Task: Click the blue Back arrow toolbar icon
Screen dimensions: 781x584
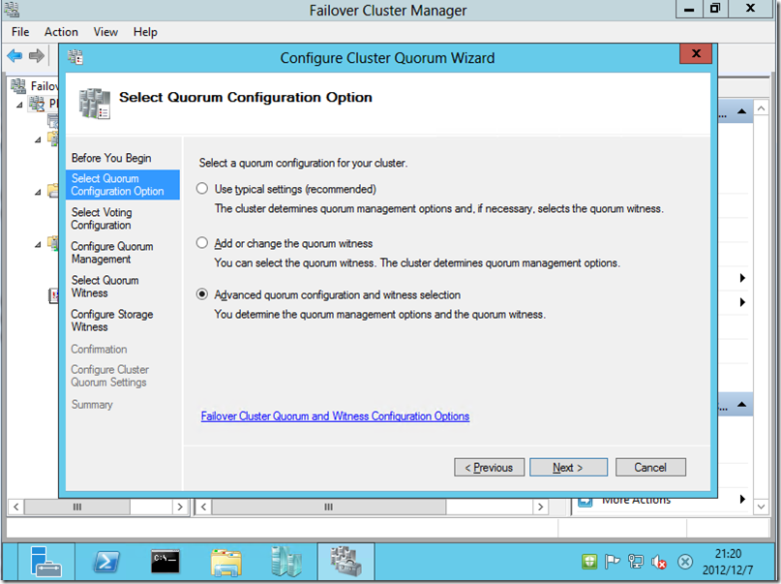Action: coord(15,55)
